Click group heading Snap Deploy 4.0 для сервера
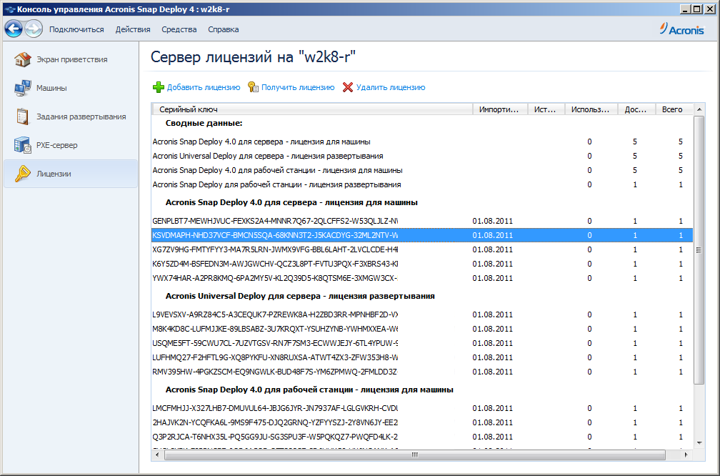720x476 pixels. coord(291,203)
